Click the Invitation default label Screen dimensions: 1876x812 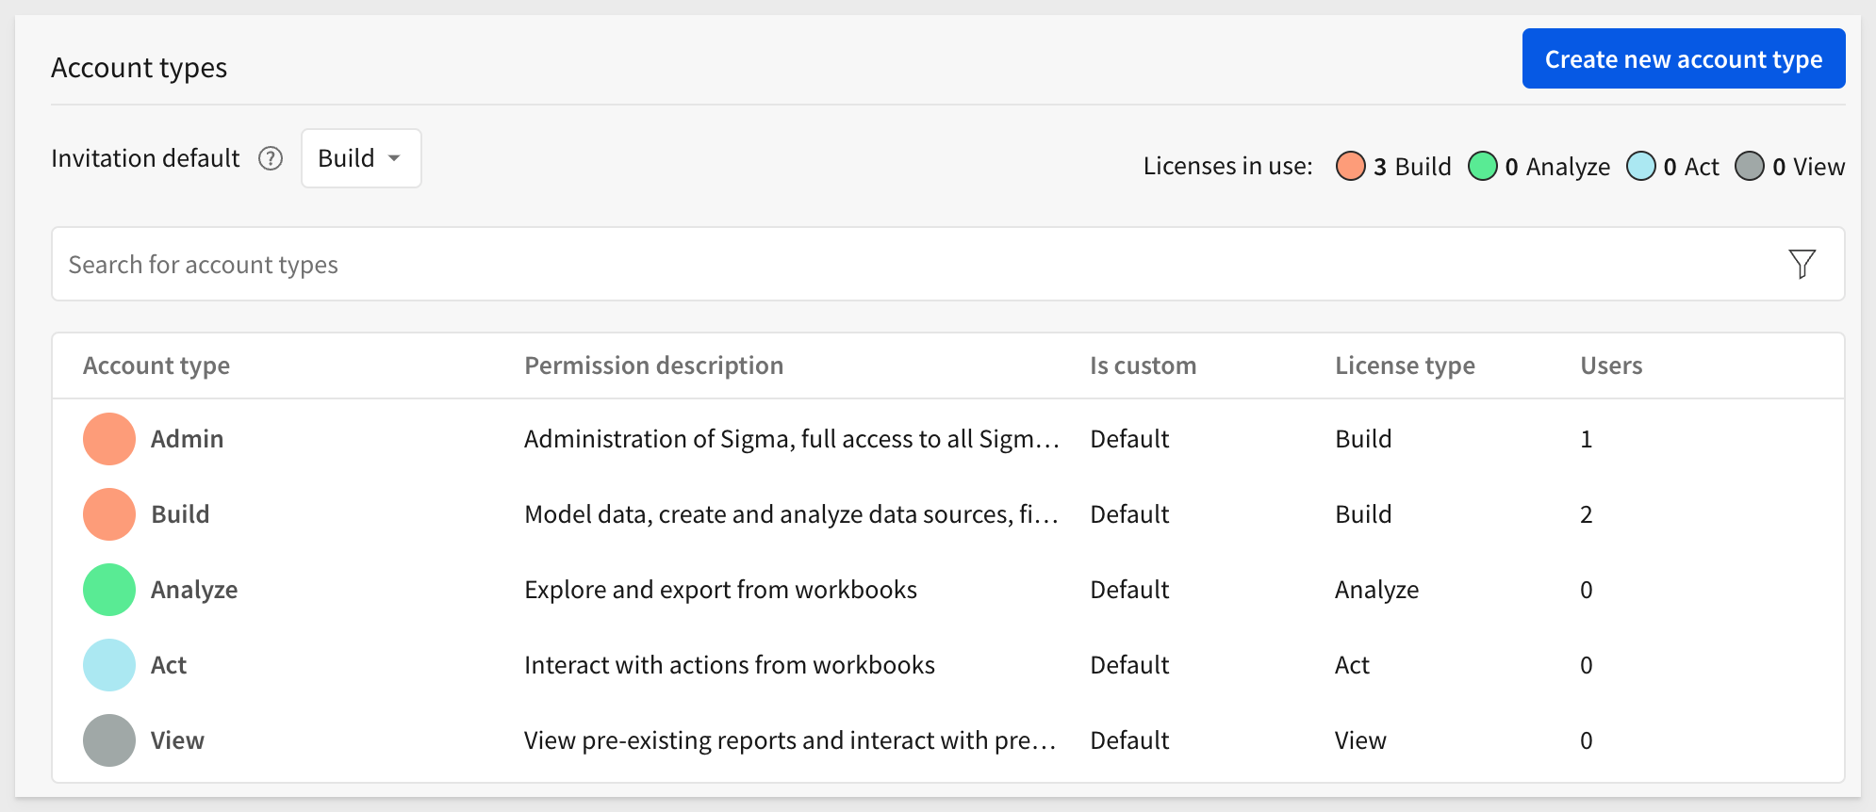click(145, 158)
